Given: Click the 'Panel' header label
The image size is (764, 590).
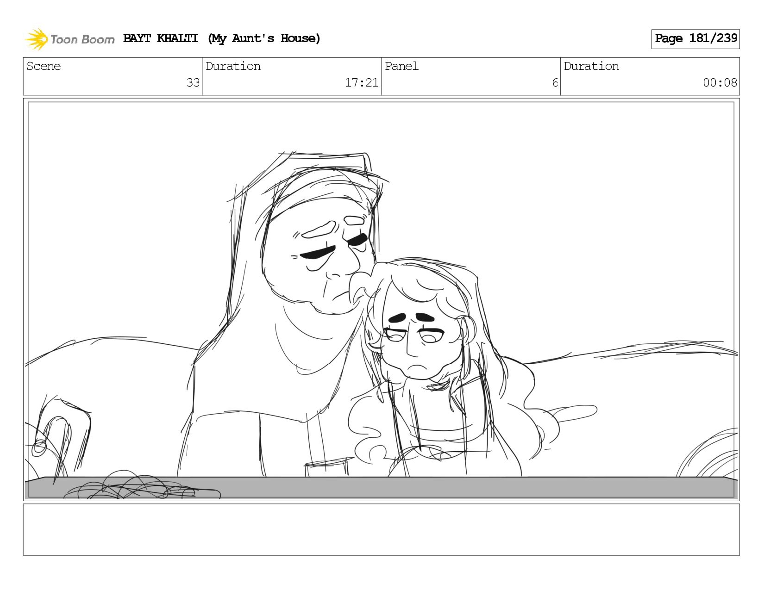Looking at the screenshot, I should point(401,66).
